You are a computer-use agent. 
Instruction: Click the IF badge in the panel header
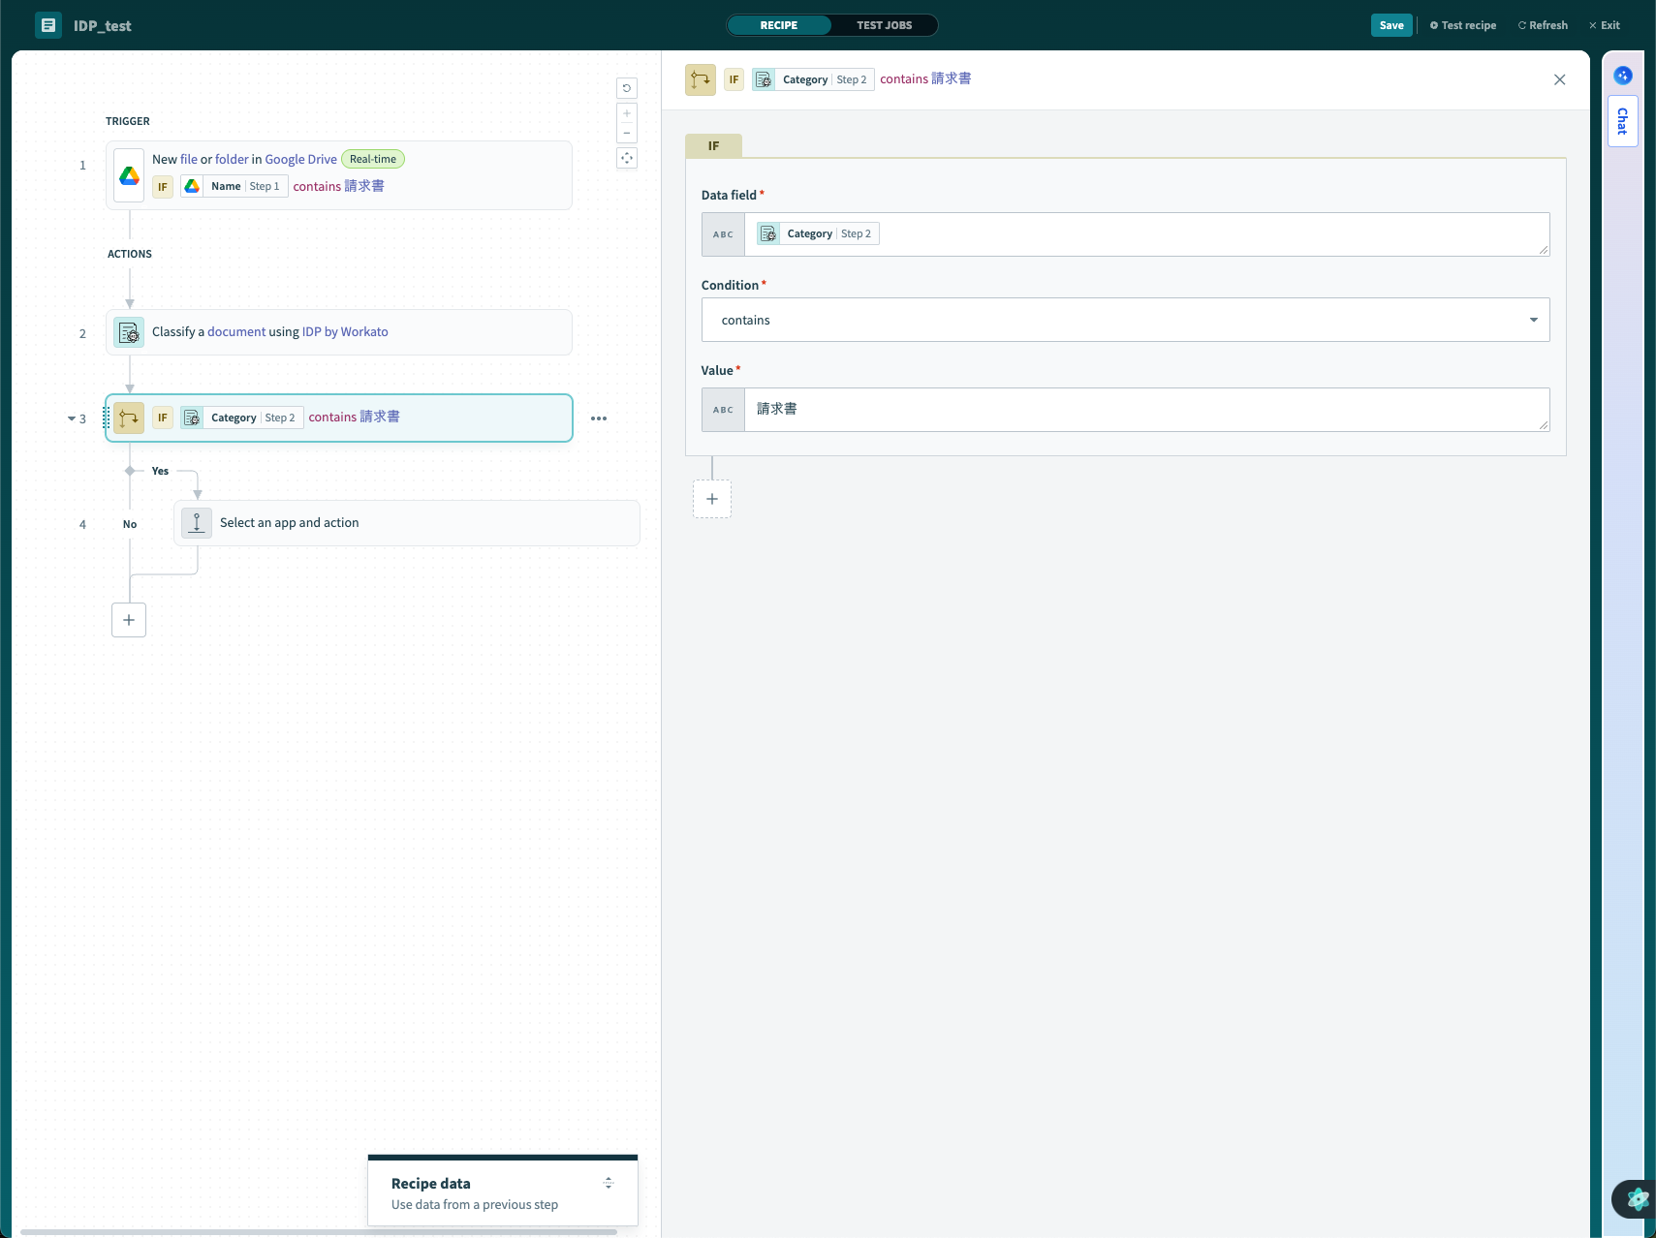pos(734,79)
